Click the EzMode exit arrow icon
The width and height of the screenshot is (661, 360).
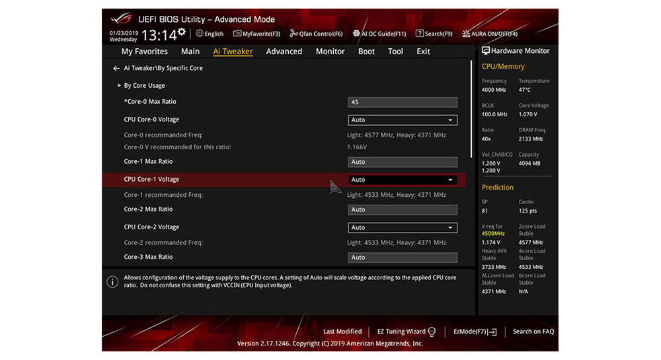(492, 332)
